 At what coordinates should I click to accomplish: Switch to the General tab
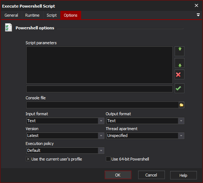pos(11,15)
